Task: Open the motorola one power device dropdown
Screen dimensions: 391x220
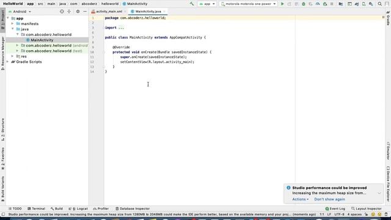Action: (x=249, y=4)
